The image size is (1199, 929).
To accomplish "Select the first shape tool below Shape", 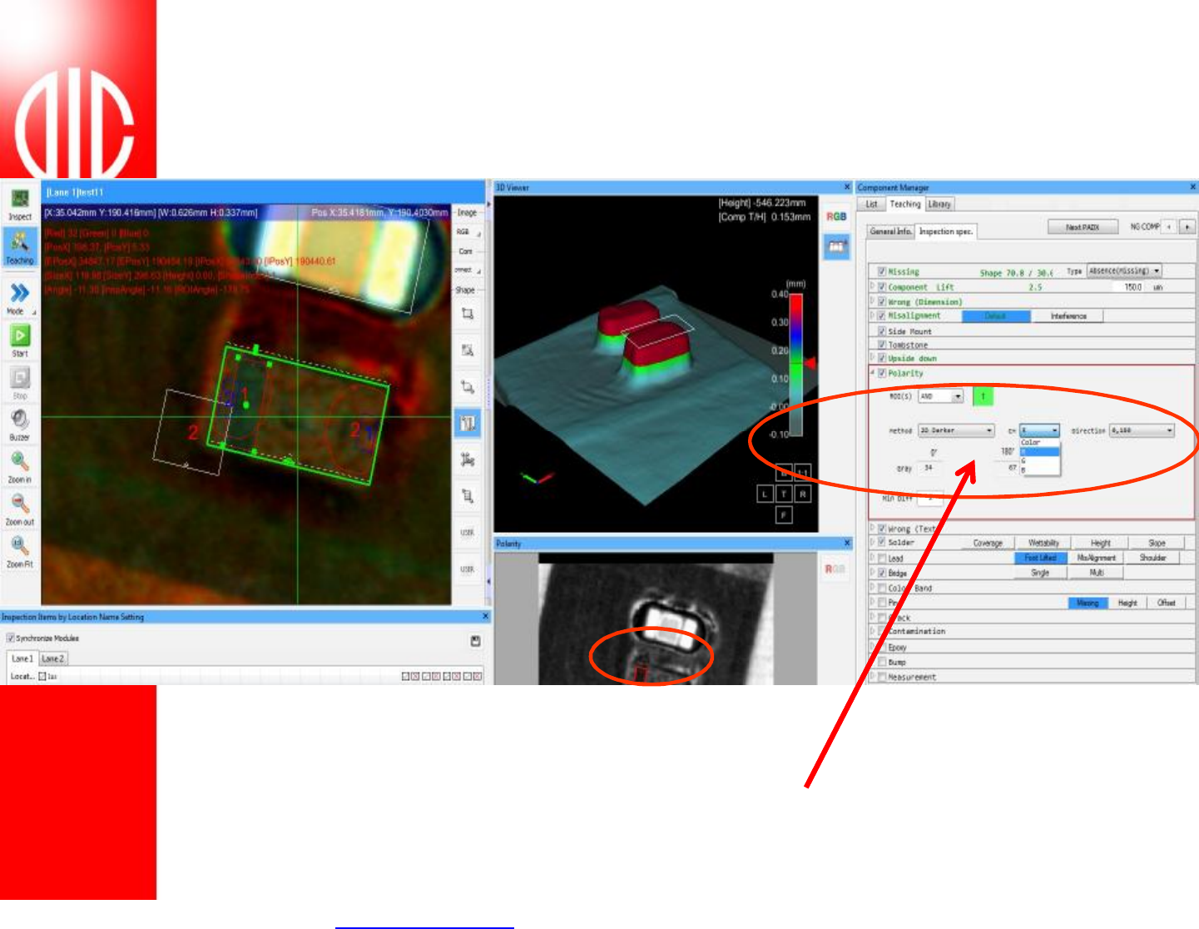I will coord(468,314).
